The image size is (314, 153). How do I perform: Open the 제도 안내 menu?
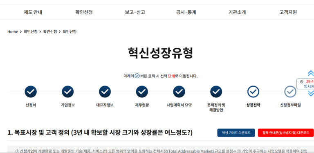click(x=33, y=12)
